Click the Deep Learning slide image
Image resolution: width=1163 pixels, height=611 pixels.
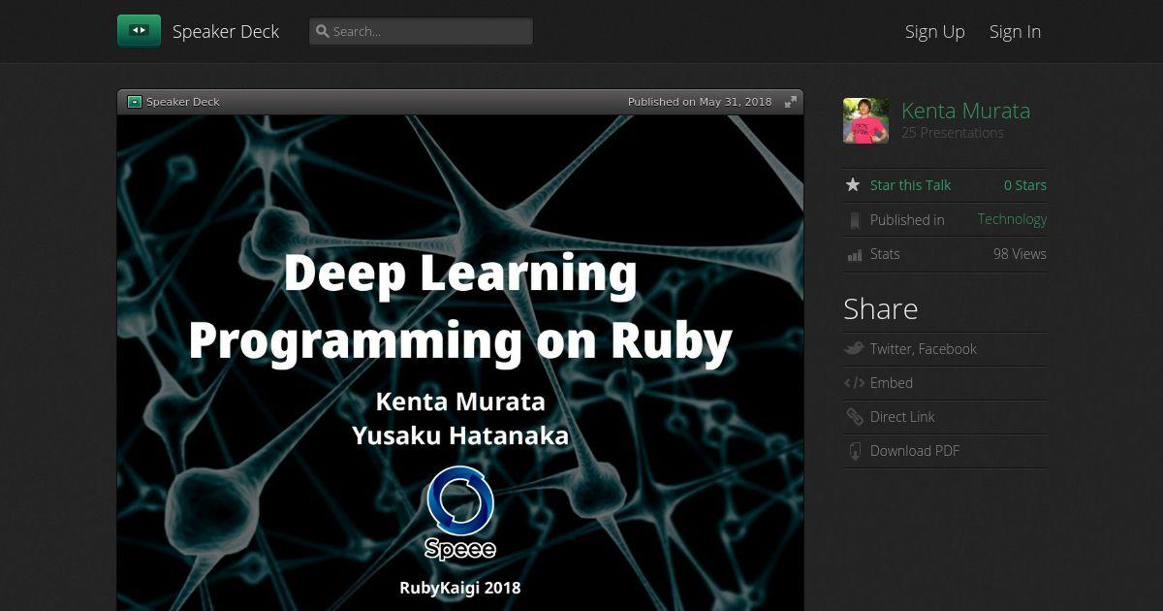460,363
